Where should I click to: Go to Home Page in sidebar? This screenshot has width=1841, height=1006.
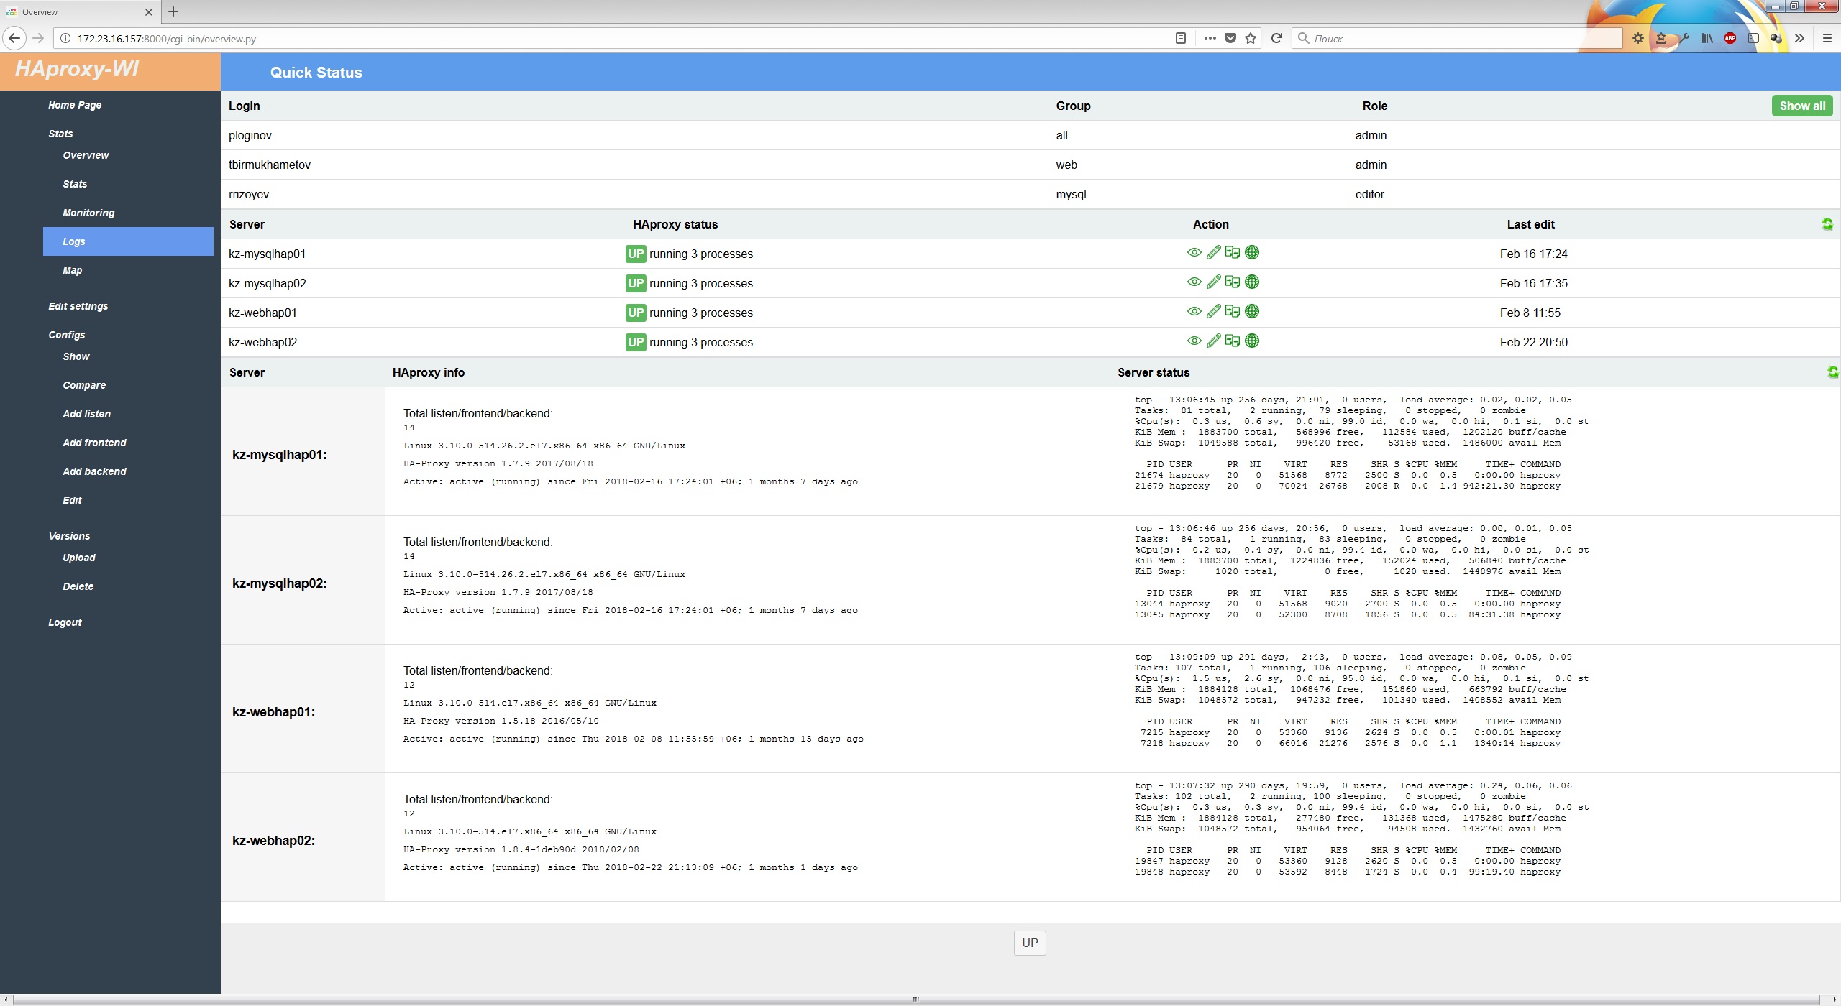click(75, 105)
